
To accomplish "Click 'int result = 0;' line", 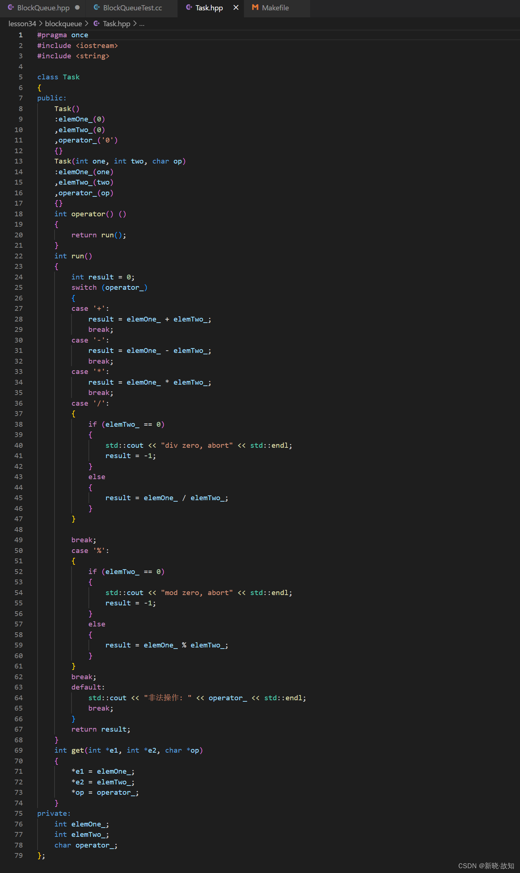I will 103,277.
